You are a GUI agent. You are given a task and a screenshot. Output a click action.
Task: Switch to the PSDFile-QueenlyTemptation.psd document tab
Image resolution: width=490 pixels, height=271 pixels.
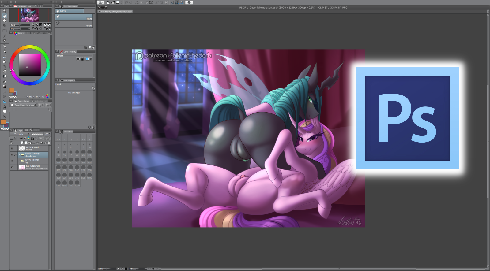116,12
